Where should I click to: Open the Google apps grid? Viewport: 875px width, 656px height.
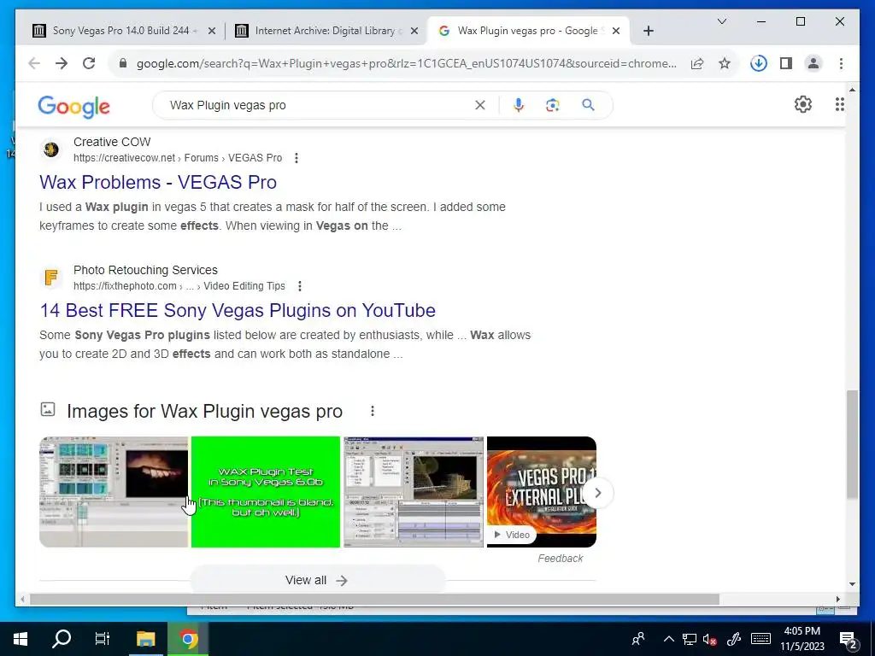(x=839, y=104)
